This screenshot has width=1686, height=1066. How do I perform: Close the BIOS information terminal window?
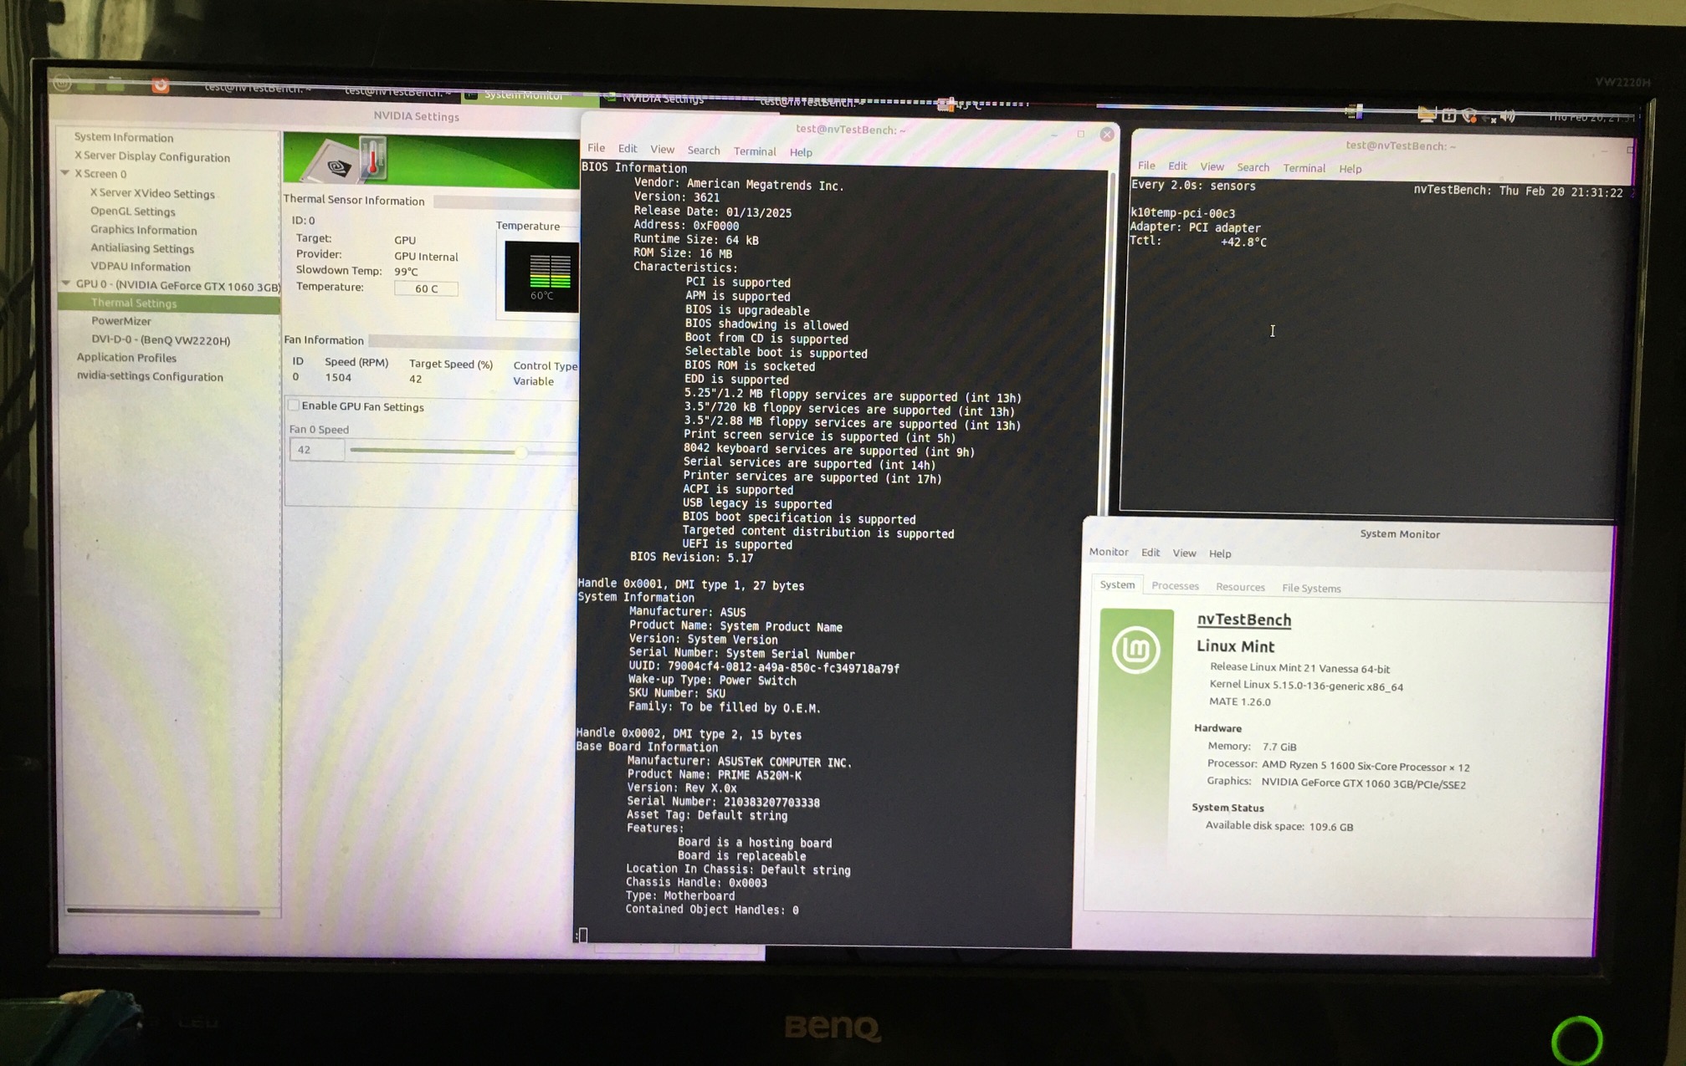[1107, 135]
